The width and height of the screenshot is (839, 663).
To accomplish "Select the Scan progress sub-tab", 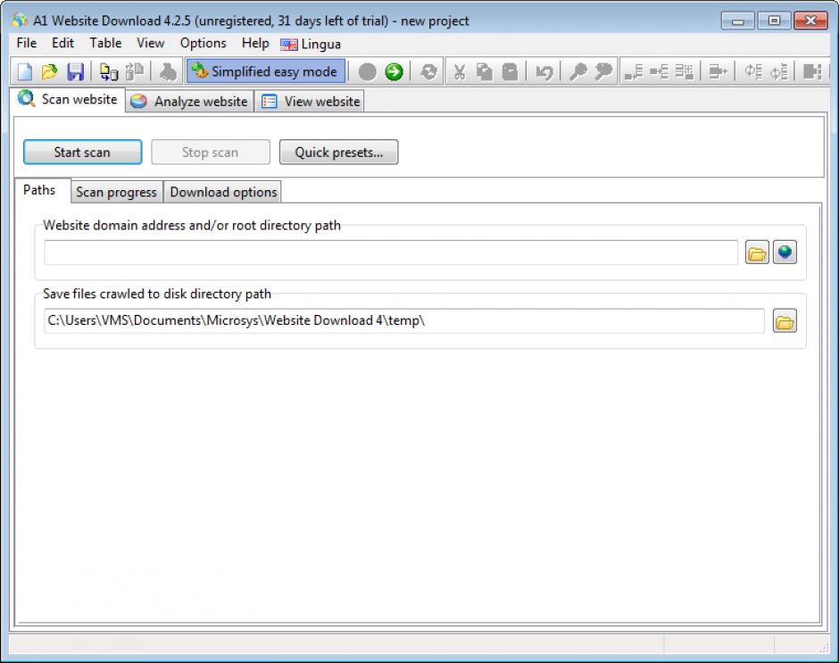I will click(x=116, y=192).
